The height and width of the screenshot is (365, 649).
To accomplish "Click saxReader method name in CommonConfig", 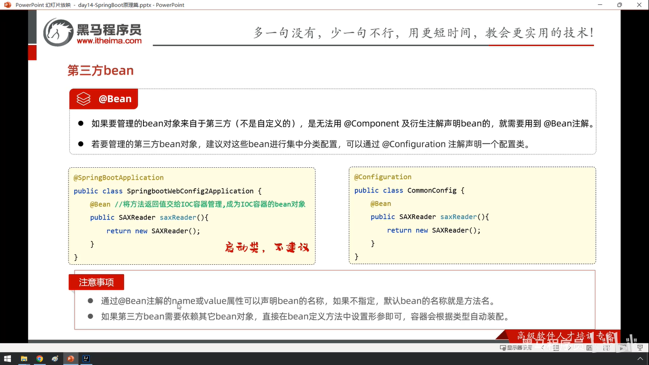I will [x=458, y=217].
